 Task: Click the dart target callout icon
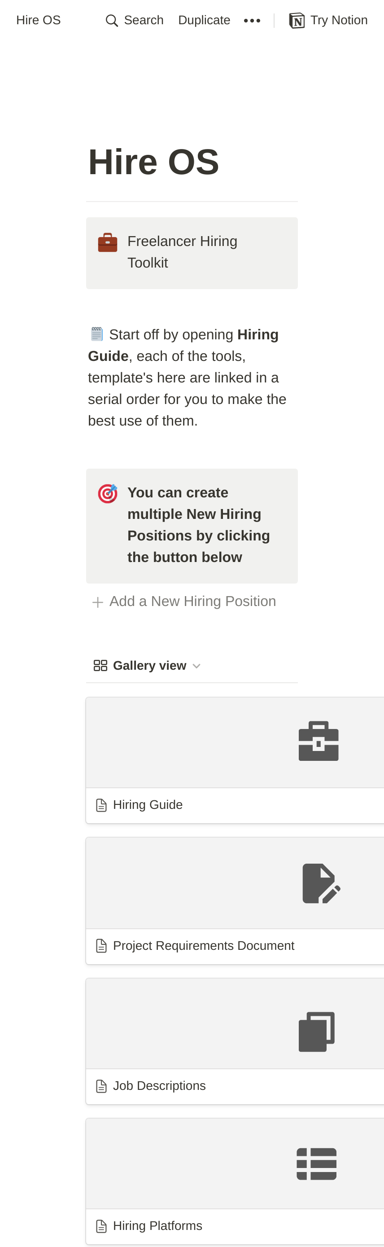(x=108, y=494)
